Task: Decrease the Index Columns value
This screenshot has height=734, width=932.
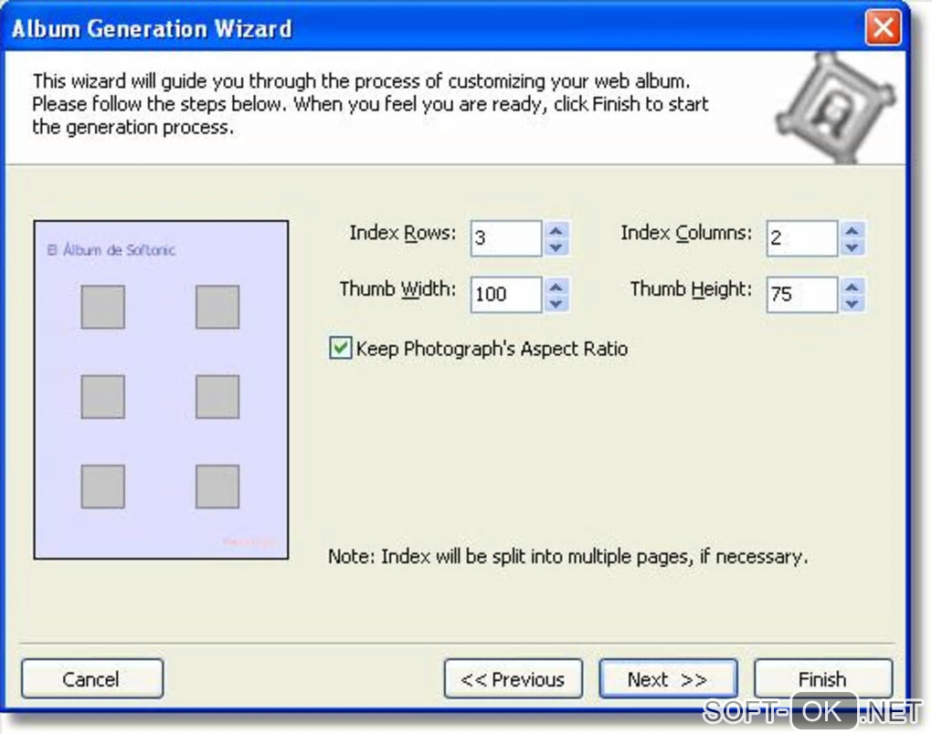Action: tap(853, 247)
